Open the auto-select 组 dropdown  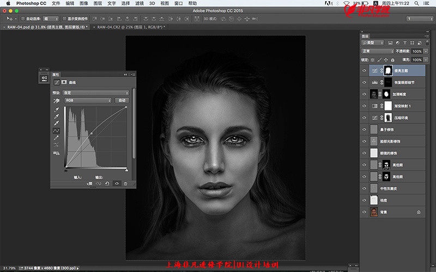point(51,18)
